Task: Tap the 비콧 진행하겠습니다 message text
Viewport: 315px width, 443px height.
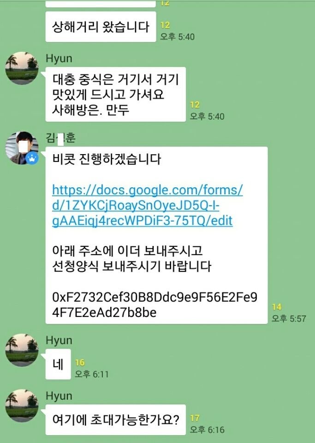Action: (x=107, y=159)
